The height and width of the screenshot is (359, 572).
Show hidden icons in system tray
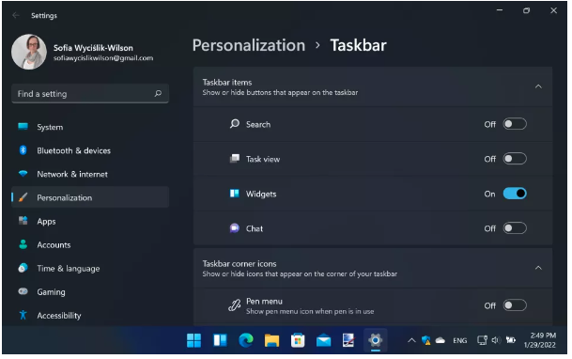point(411,341)
